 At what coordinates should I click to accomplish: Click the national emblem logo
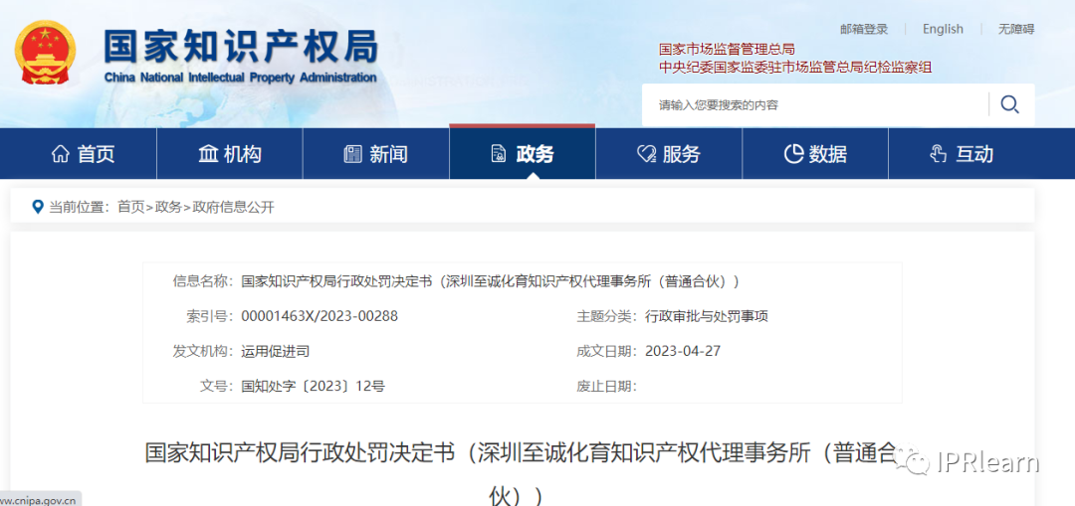coord(45,54)
